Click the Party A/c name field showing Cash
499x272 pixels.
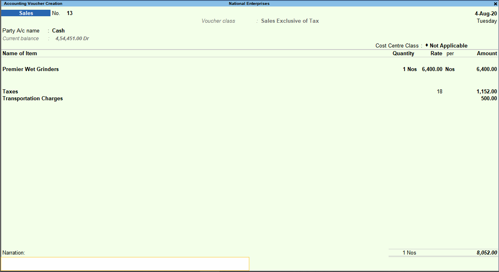[58, 30]
